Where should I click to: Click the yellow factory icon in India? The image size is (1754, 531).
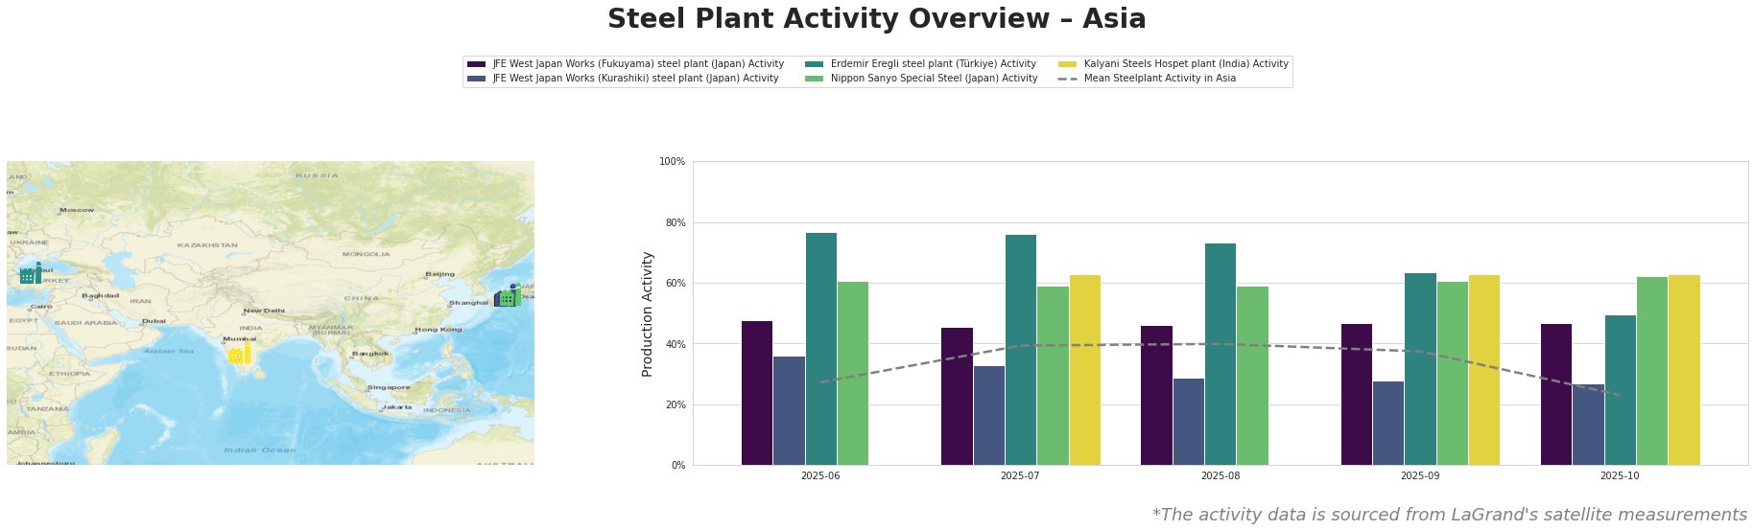pyautogui.click(x=239, y=355)
